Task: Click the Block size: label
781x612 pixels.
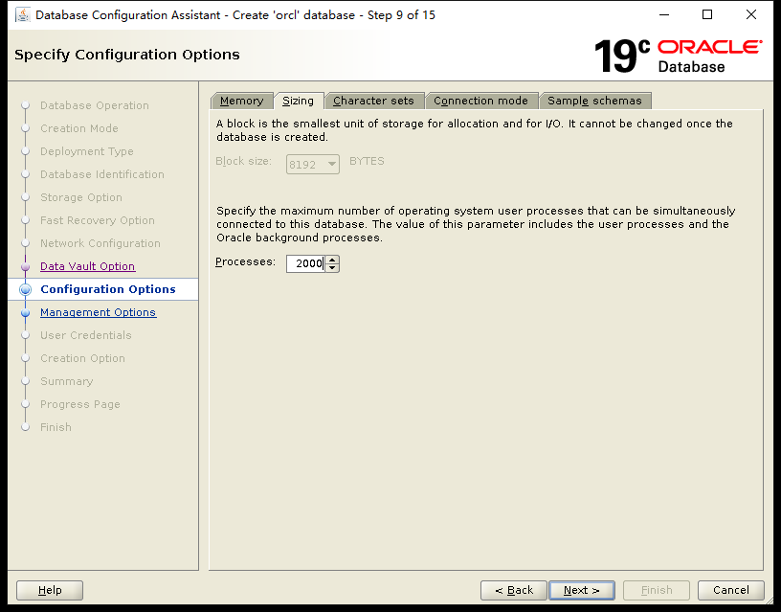Action: point(243,161)
